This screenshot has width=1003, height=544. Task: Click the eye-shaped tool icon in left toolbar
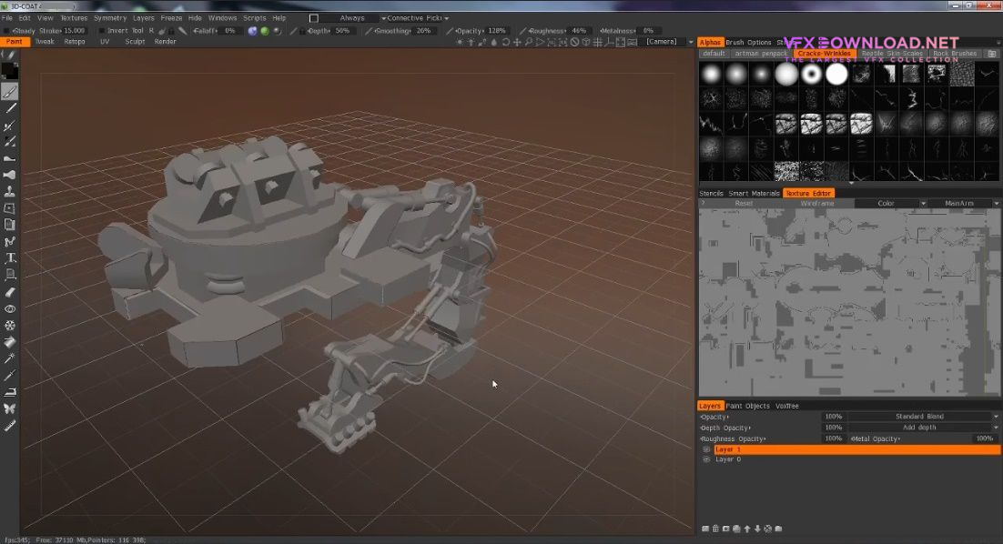click(x=10, y=308)
